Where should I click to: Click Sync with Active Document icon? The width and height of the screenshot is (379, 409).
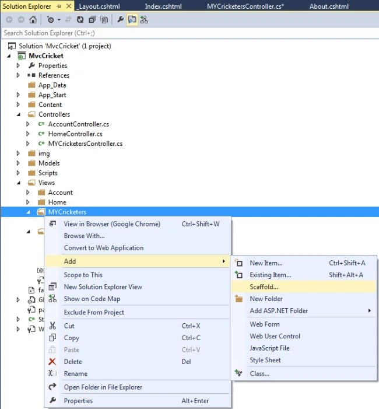tap(68, 20)
